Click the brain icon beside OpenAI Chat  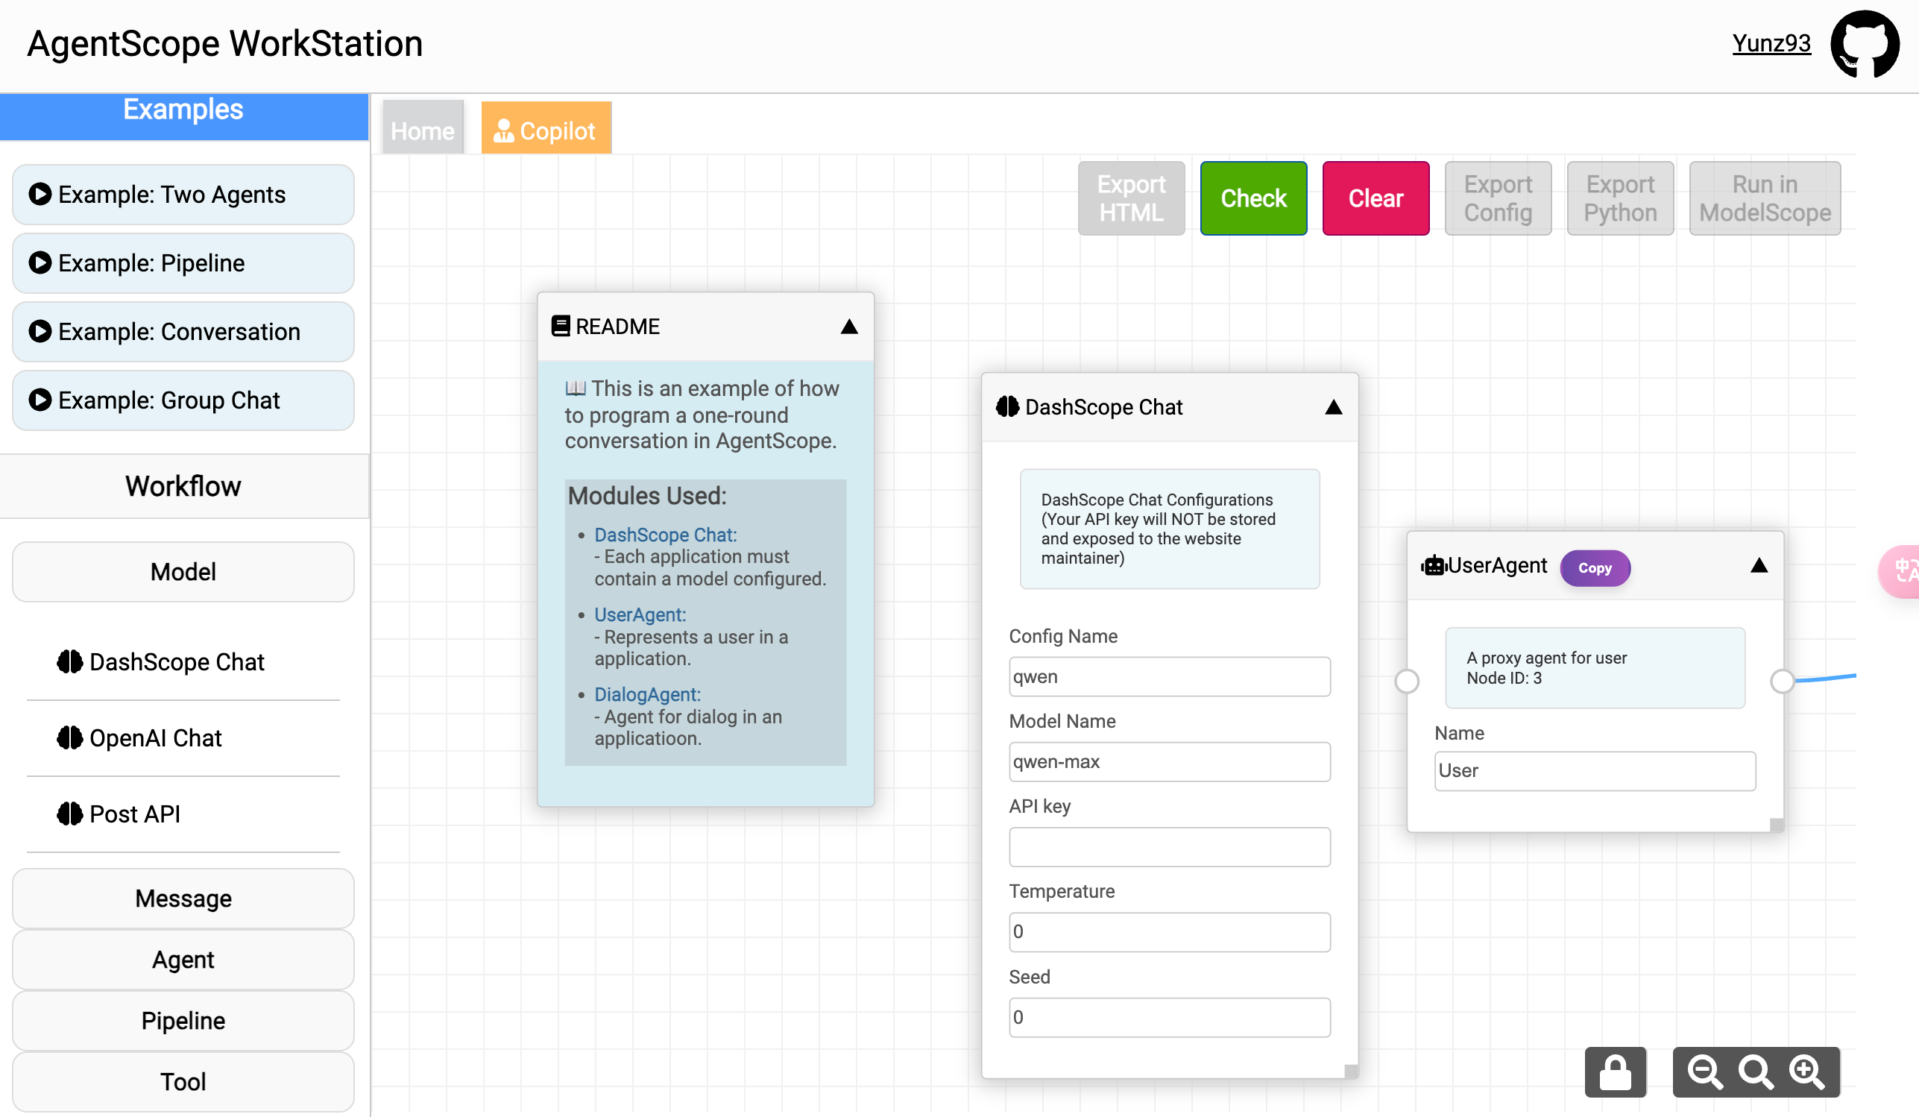(x=70, y=737)
